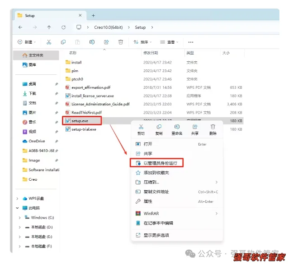Close the Setup tab
Image resolution: width=288 pixels, height=265 pixels.
tap(80, 15)
